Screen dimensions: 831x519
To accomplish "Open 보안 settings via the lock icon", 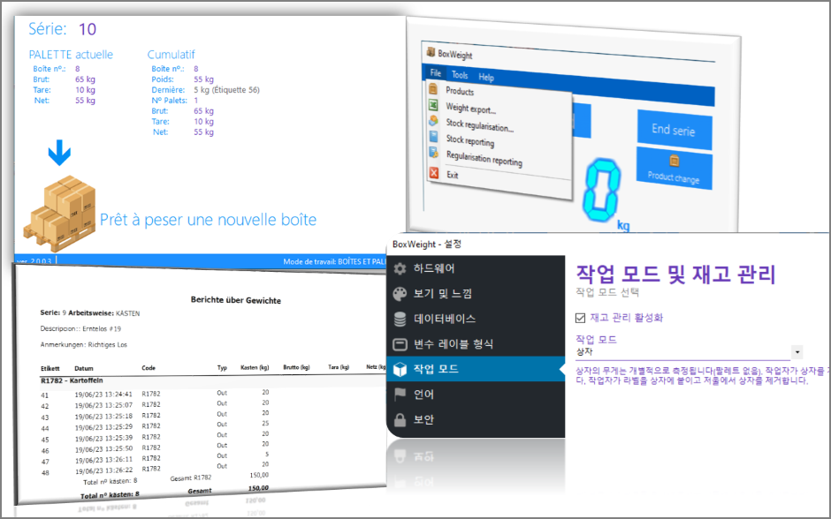I will pyautogui.click(x=400, y=419).
